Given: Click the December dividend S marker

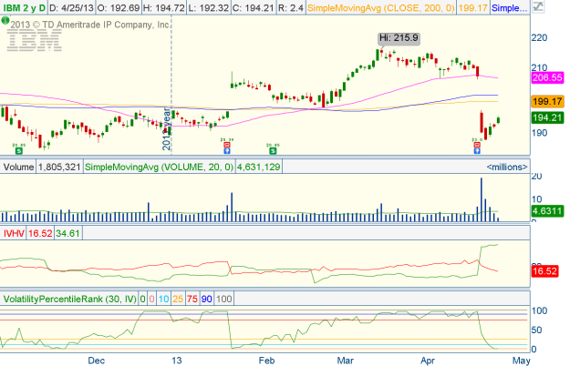Looking at the screenshot, I should [x=18, y=150].
